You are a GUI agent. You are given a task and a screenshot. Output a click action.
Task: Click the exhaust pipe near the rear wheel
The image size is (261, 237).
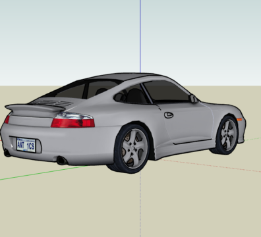coord(62,161)
